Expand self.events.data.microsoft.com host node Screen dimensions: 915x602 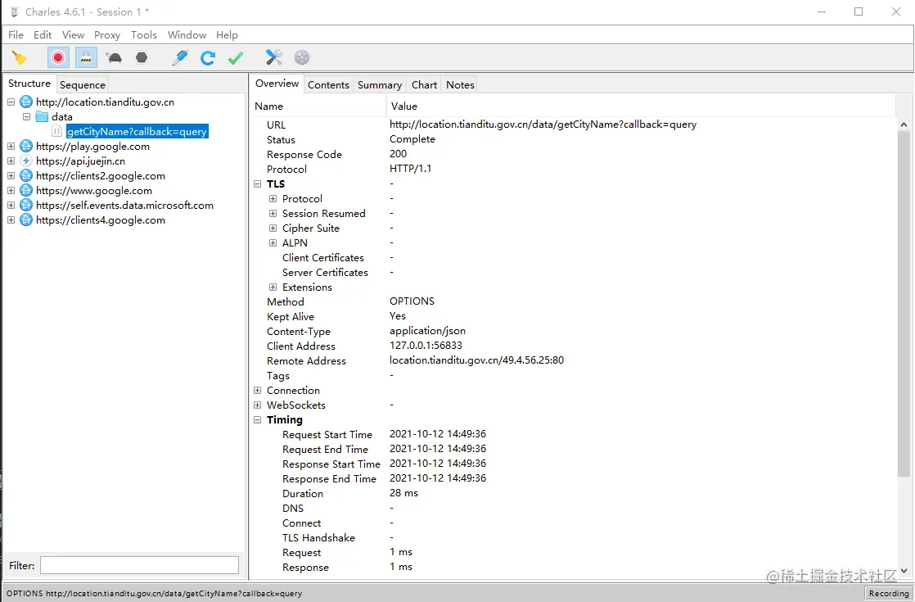[11, 206]
